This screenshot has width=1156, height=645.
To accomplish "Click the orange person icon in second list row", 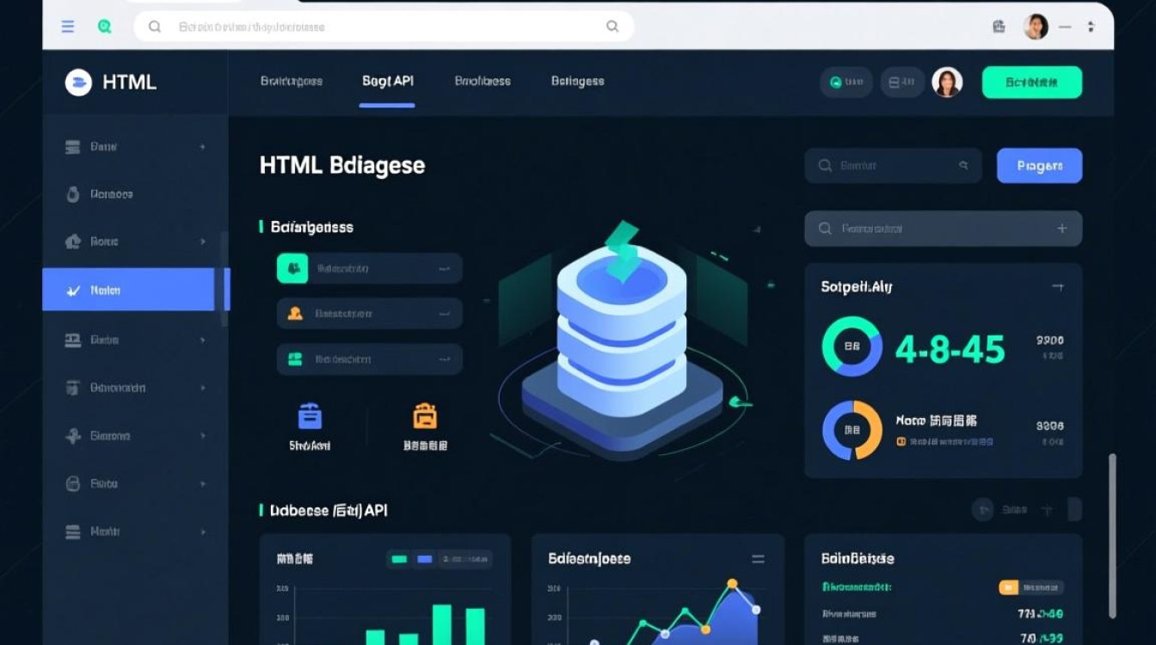I will [x=295, y=314].
